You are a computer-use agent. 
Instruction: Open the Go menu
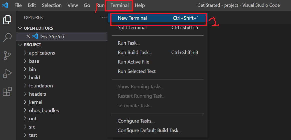point(87,5)
